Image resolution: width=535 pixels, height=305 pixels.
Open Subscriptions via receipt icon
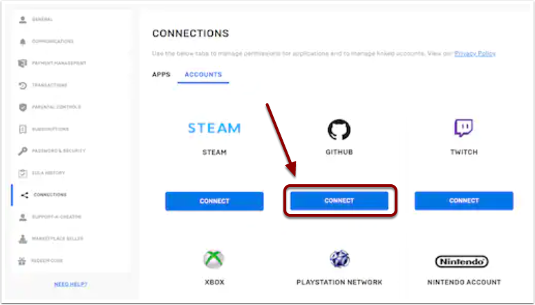23,129
